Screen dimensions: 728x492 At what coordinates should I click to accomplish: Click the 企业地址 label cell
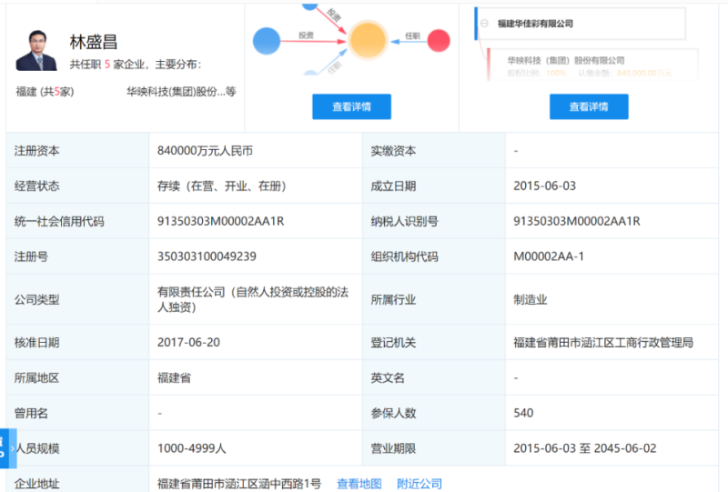(77, 480)
